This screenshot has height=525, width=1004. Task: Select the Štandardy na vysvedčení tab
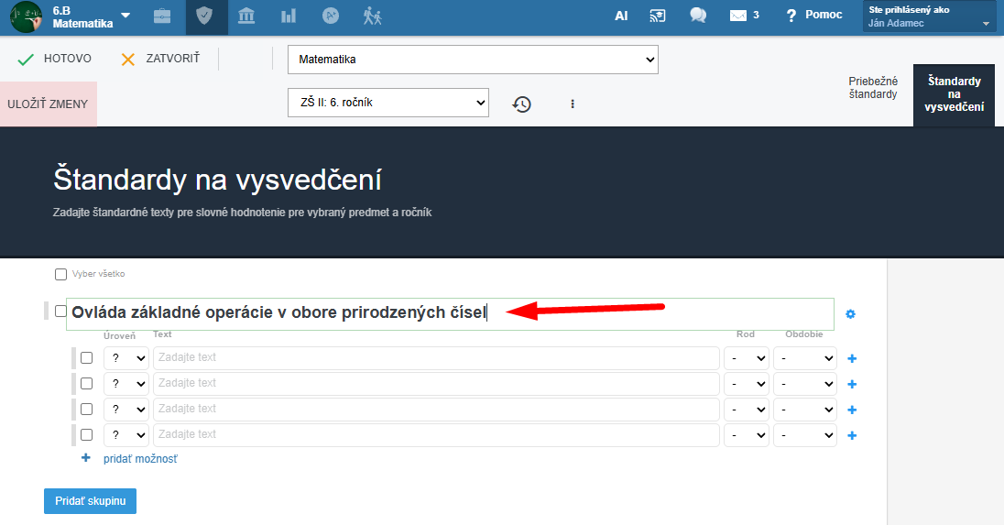(954, 94)
